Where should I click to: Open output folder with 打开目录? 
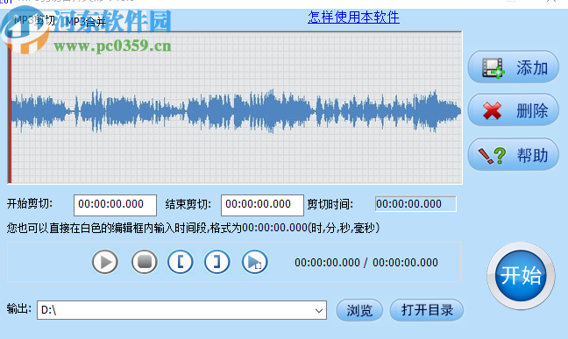(427, 310)
